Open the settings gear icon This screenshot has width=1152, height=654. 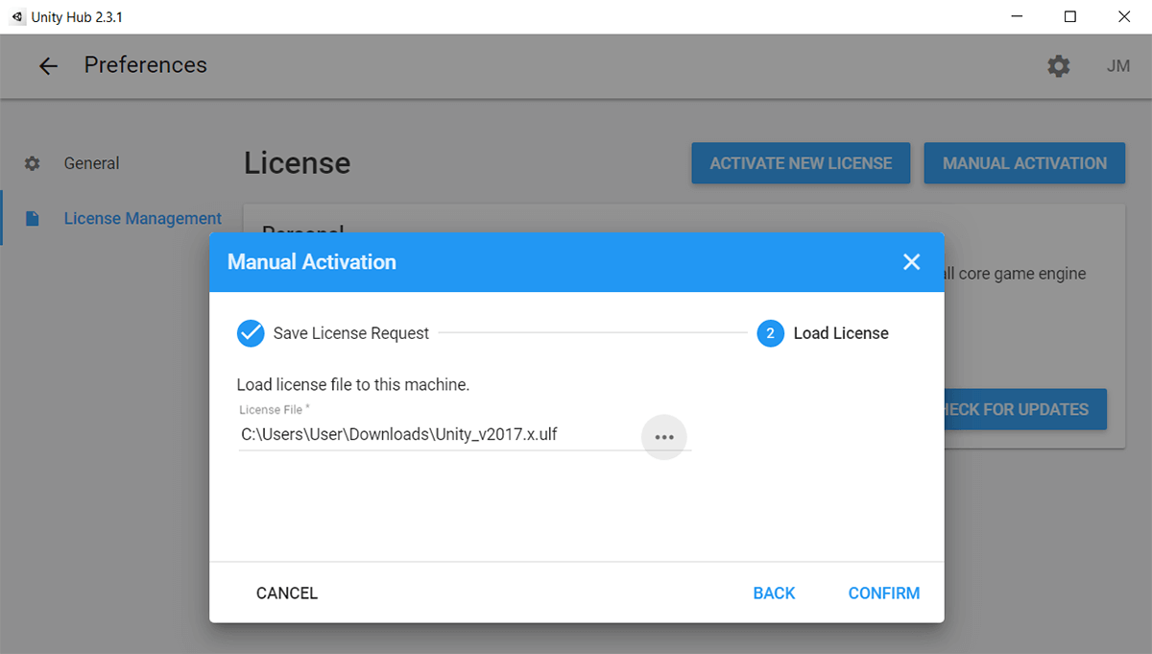tap(1058, 66)
